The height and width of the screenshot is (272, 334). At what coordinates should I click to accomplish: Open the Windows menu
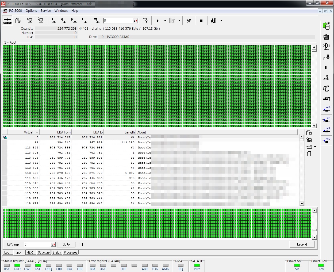pyautogui.click(x=61, y=11)
